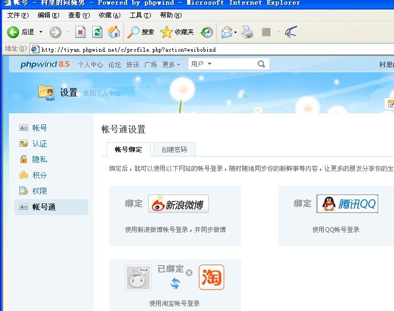Click the page icon in address bar
394x311 pixels.
click(x=35, y=49)
